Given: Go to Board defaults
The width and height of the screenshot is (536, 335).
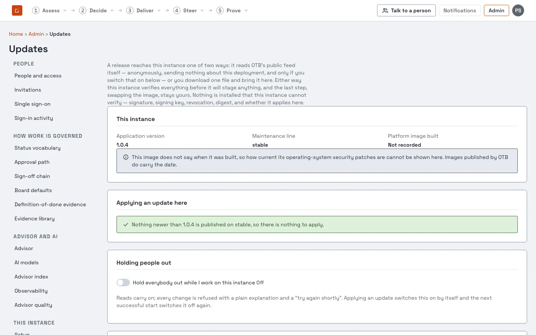Looking at the screenshot, I should tap(33, 190).
